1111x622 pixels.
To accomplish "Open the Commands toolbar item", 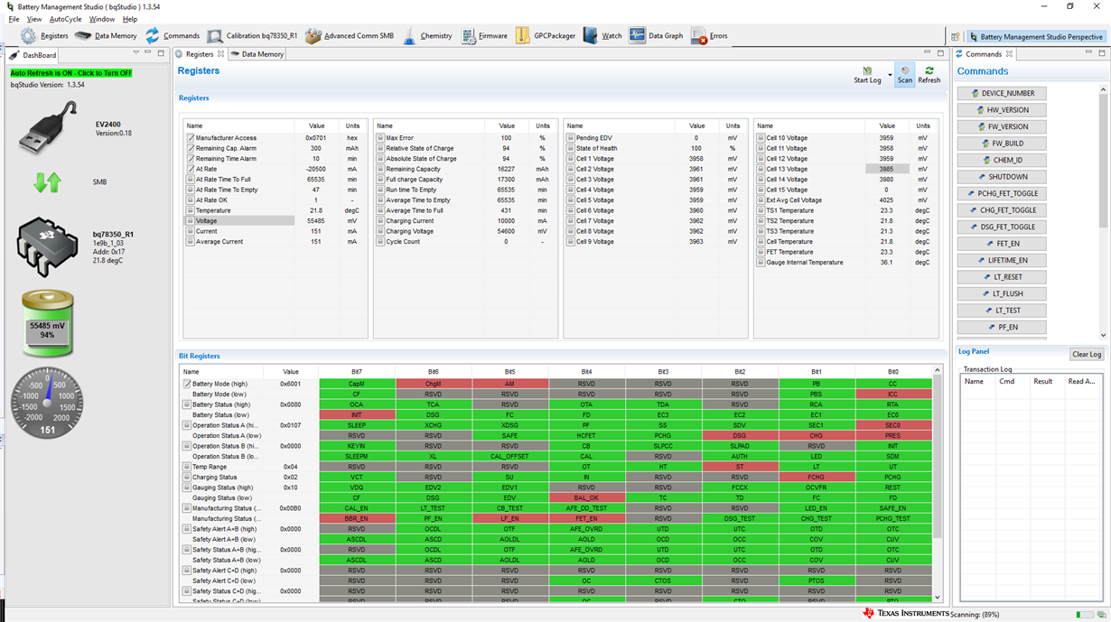I will [173, 36].
